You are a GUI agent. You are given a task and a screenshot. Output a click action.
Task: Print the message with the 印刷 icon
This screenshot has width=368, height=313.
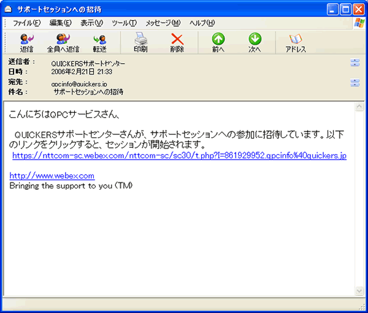(x=140, y=42)
